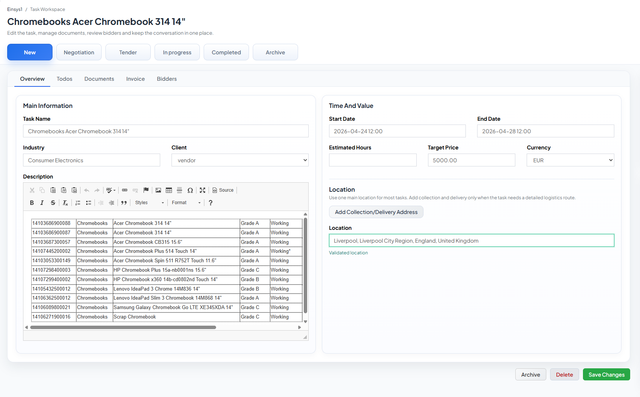Insert a numbered list

coord(78,203)
